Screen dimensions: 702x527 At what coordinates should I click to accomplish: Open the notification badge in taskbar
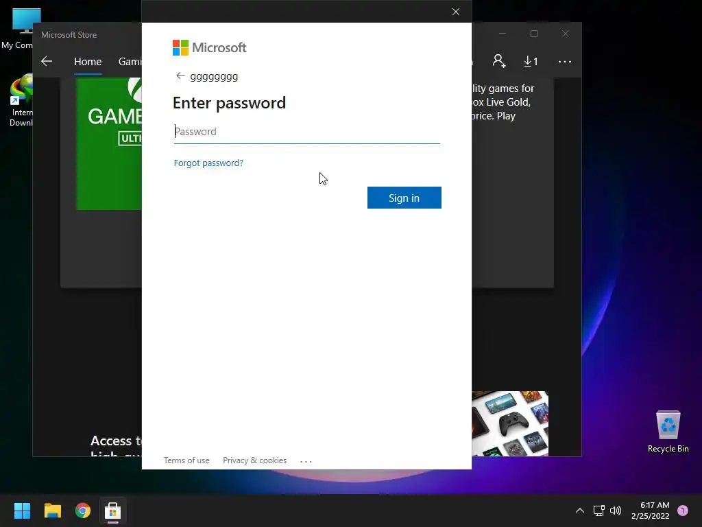click(x=683, y=511)
